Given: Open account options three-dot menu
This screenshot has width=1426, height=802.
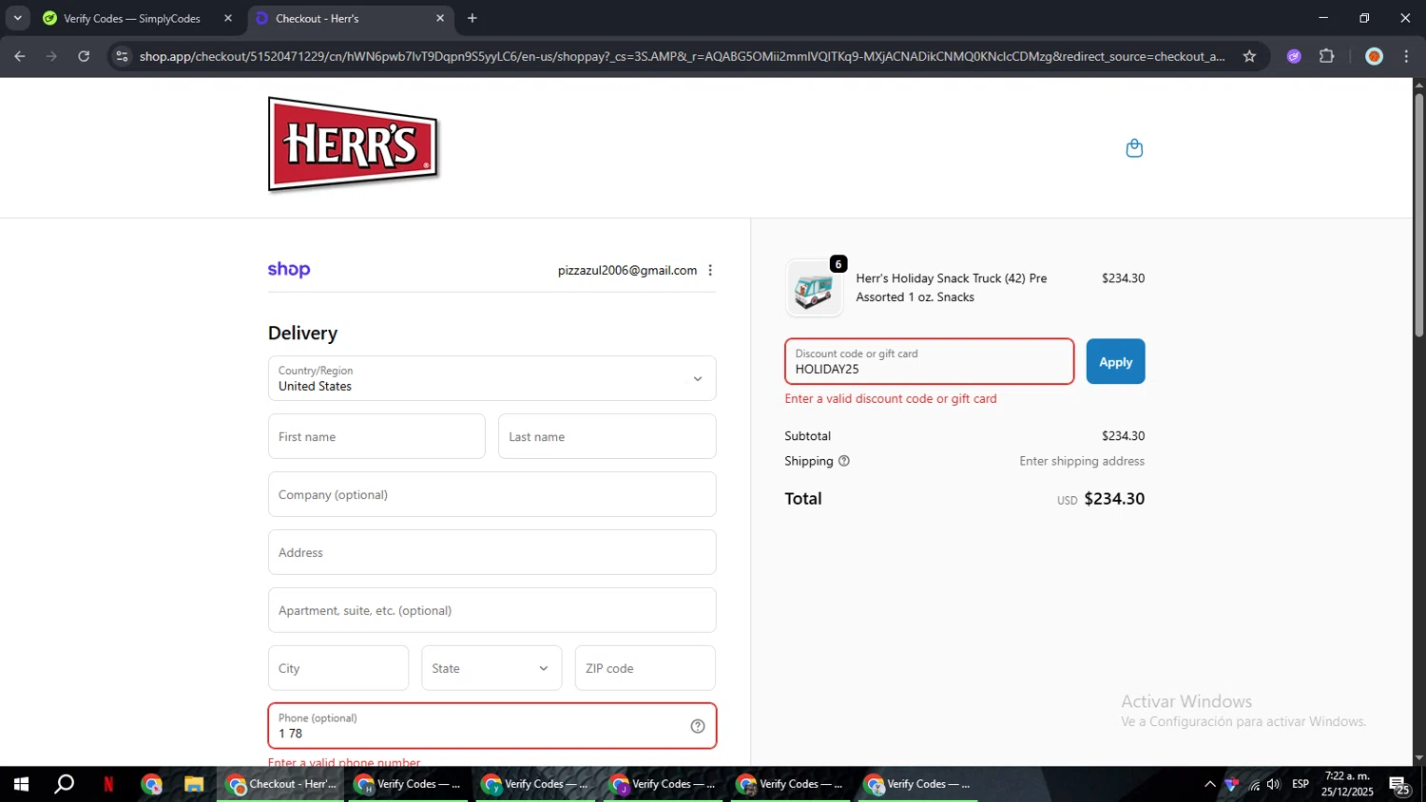Looking at the screenshot, I should coord(710,271).
